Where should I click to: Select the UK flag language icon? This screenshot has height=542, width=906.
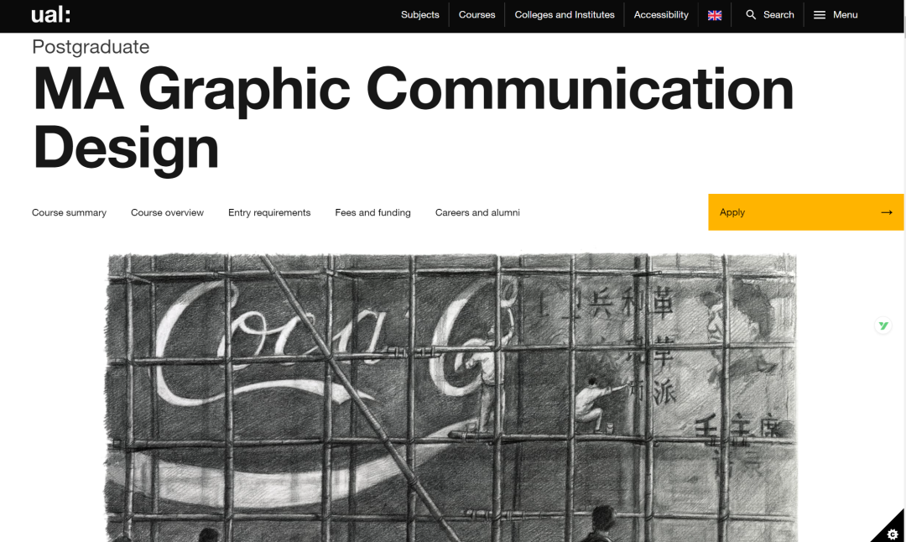click(x=715, y=16)
